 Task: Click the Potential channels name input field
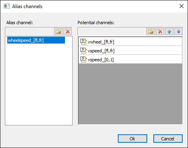112,31
